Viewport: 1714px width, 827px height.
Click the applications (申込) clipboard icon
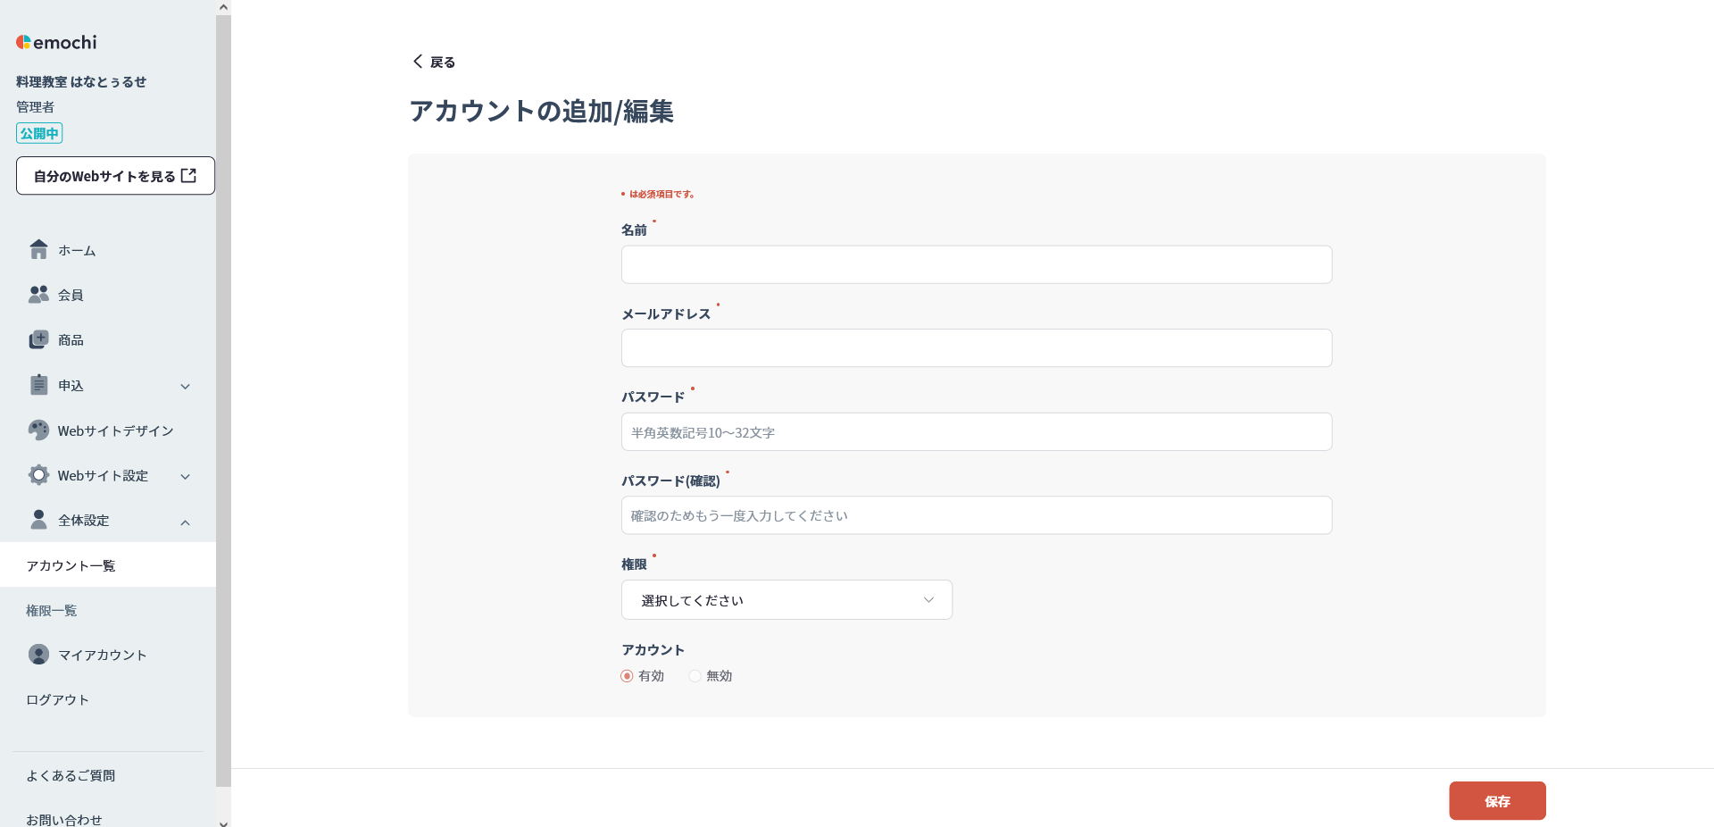(x=38, y=385)
